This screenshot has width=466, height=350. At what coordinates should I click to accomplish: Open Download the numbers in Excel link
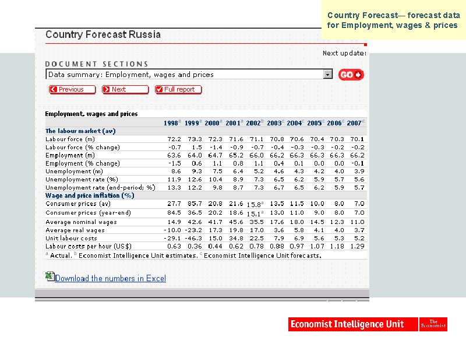click(x=110, y=278)
